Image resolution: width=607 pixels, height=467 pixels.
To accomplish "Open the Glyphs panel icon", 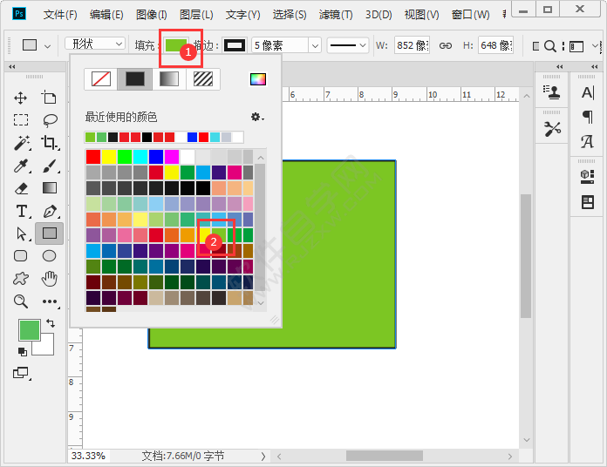I will [x=587, y=141].
